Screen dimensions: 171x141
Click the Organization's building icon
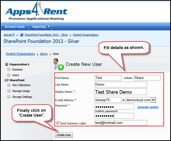click(x=7, y=64)
